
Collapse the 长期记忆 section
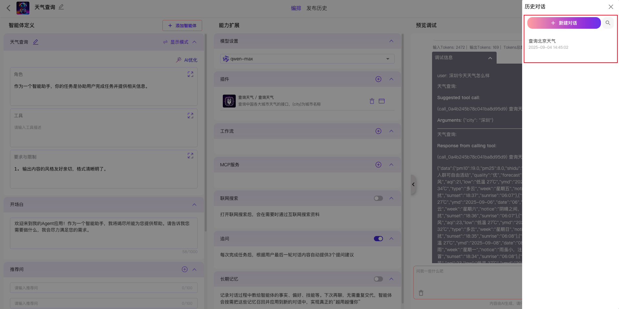pos(391,279)
